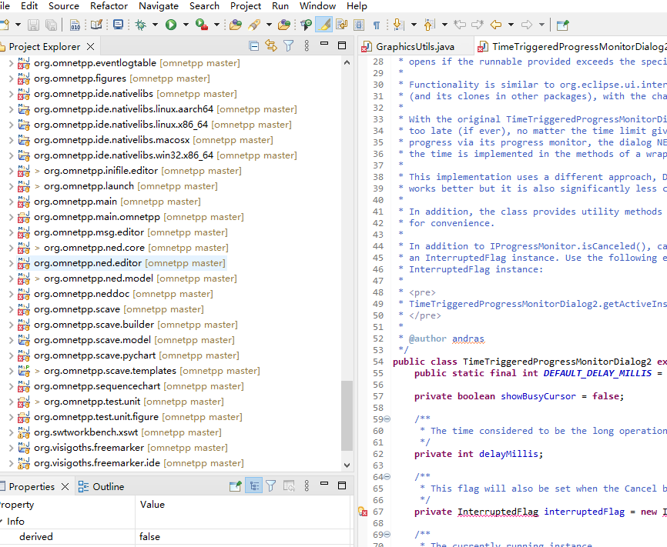Open the Debug bug icon
667x547 pixels.
pyautogui.click(x=140, y=25)
